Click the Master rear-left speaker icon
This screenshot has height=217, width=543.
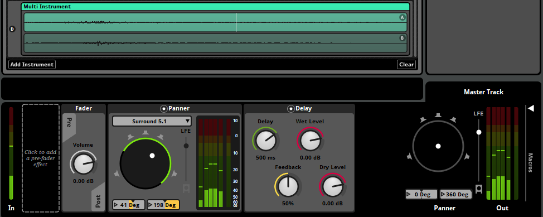(x=409, y=156)
